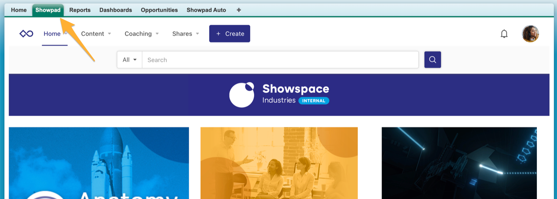Open the notifications bell
This screenshot has width=557, height=199.
click(x=504, y=34)
